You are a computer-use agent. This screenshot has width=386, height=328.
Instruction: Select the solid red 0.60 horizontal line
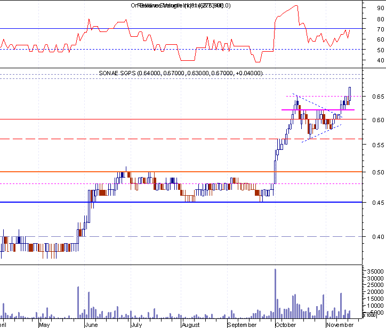(x=181, y=119)
